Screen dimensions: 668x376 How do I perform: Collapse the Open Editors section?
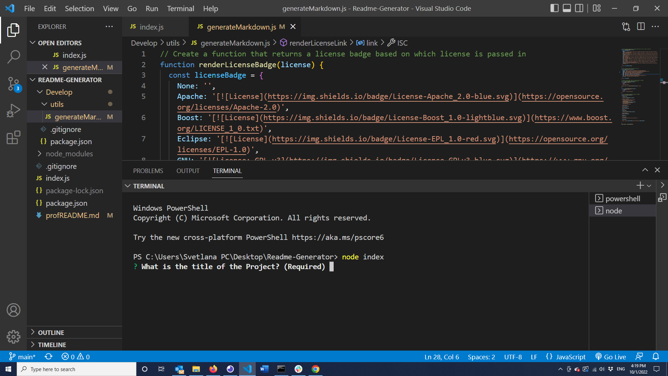click(x=74, y=43)
